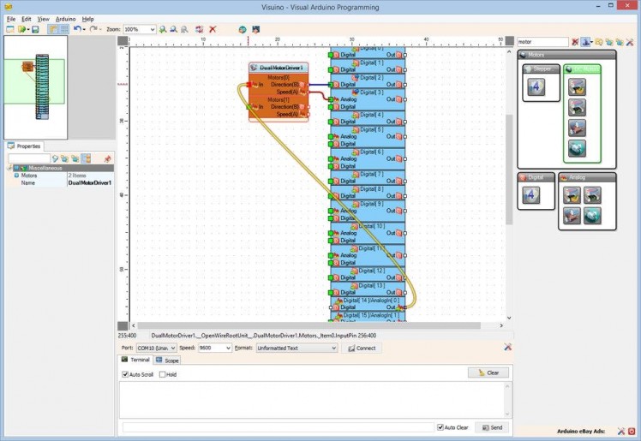The width and height of the screenshot is (641, 441).
Task: Click the Save project toolbar icon
Action: (35, 29)
